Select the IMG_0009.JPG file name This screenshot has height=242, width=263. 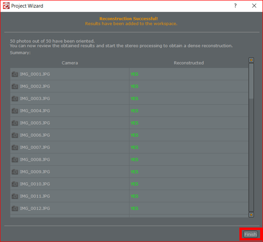click(x=35, y=172)
